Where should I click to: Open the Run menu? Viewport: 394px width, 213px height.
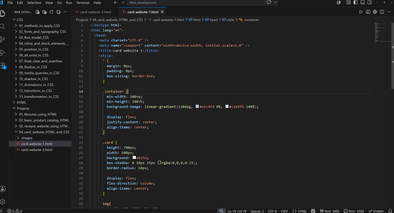click(69, 3)
